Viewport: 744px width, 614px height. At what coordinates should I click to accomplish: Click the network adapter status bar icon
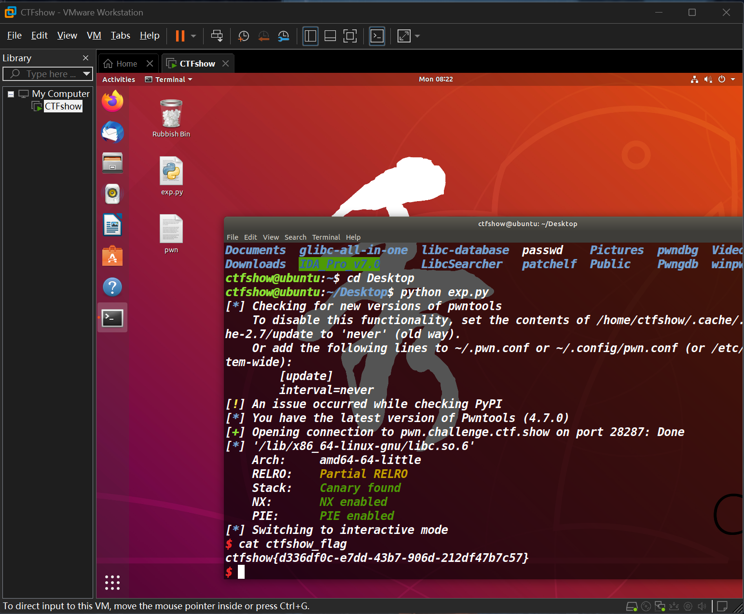tap(660, 606)
